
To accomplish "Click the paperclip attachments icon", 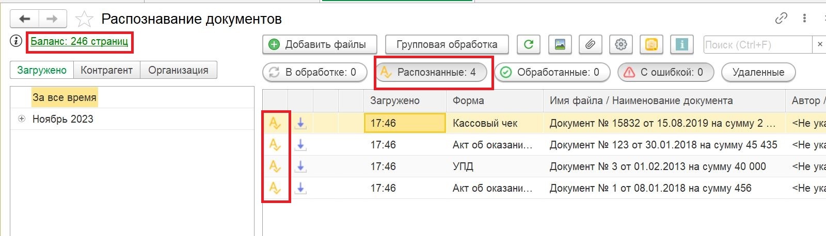I will [x=590, y=45].
